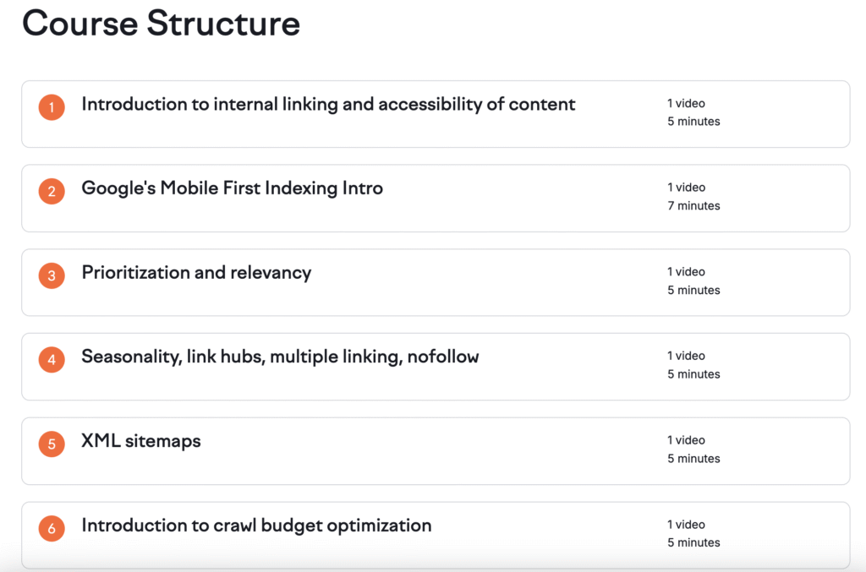
Task: Click the 7 minutes duration text
Action: point(693,206)
